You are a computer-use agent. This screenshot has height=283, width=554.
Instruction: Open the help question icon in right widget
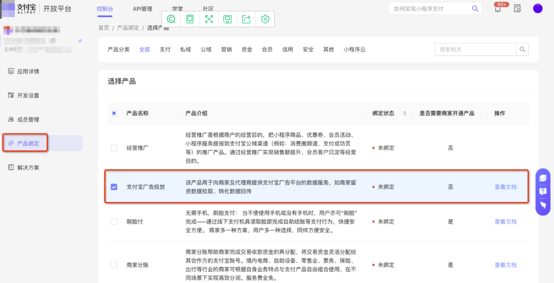(543, 192)
